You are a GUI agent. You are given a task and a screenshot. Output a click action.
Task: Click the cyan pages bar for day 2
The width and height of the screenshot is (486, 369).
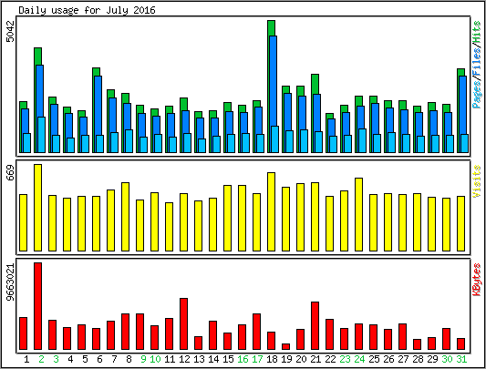(42, 135)
